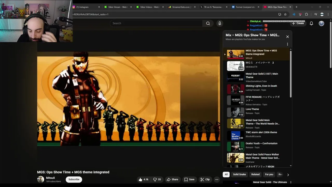Select the All filter chip
Screen dimensions: 332x187
coord(226,175)
